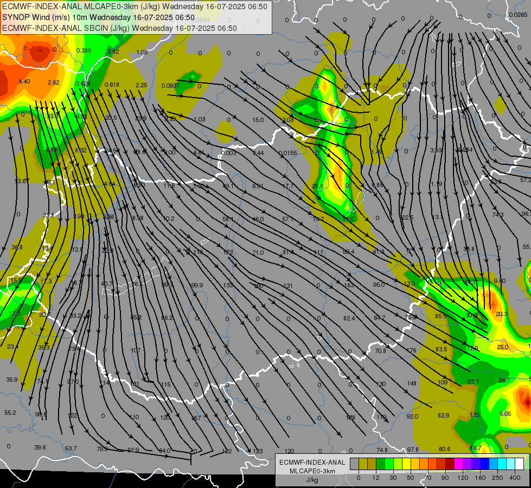This screenshot has height=488, width=531.
Task: Click the map value 2.62
Action: tap(54, 82)
